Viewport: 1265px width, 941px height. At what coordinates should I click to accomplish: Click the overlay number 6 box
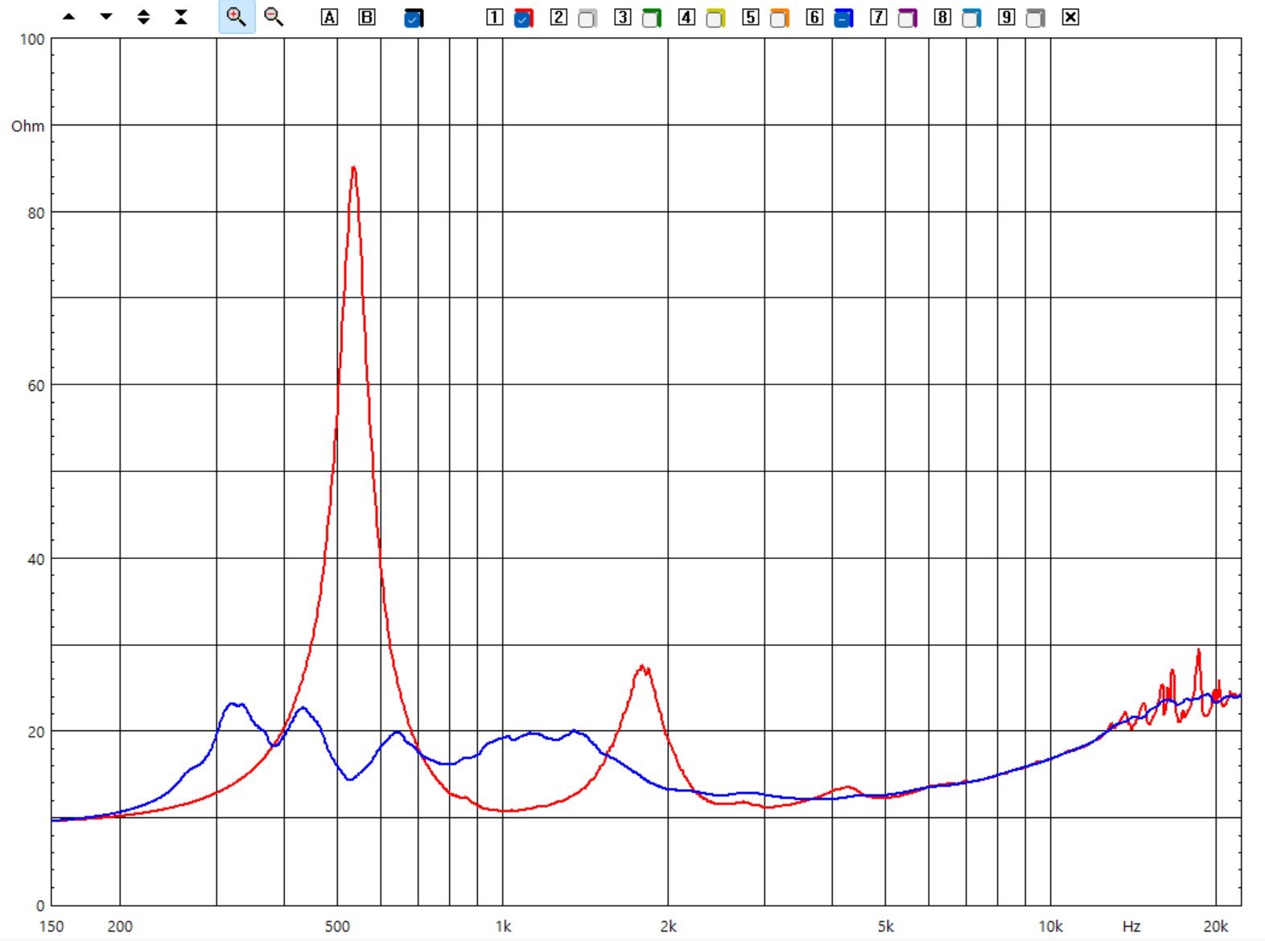[x=814, y=17]
